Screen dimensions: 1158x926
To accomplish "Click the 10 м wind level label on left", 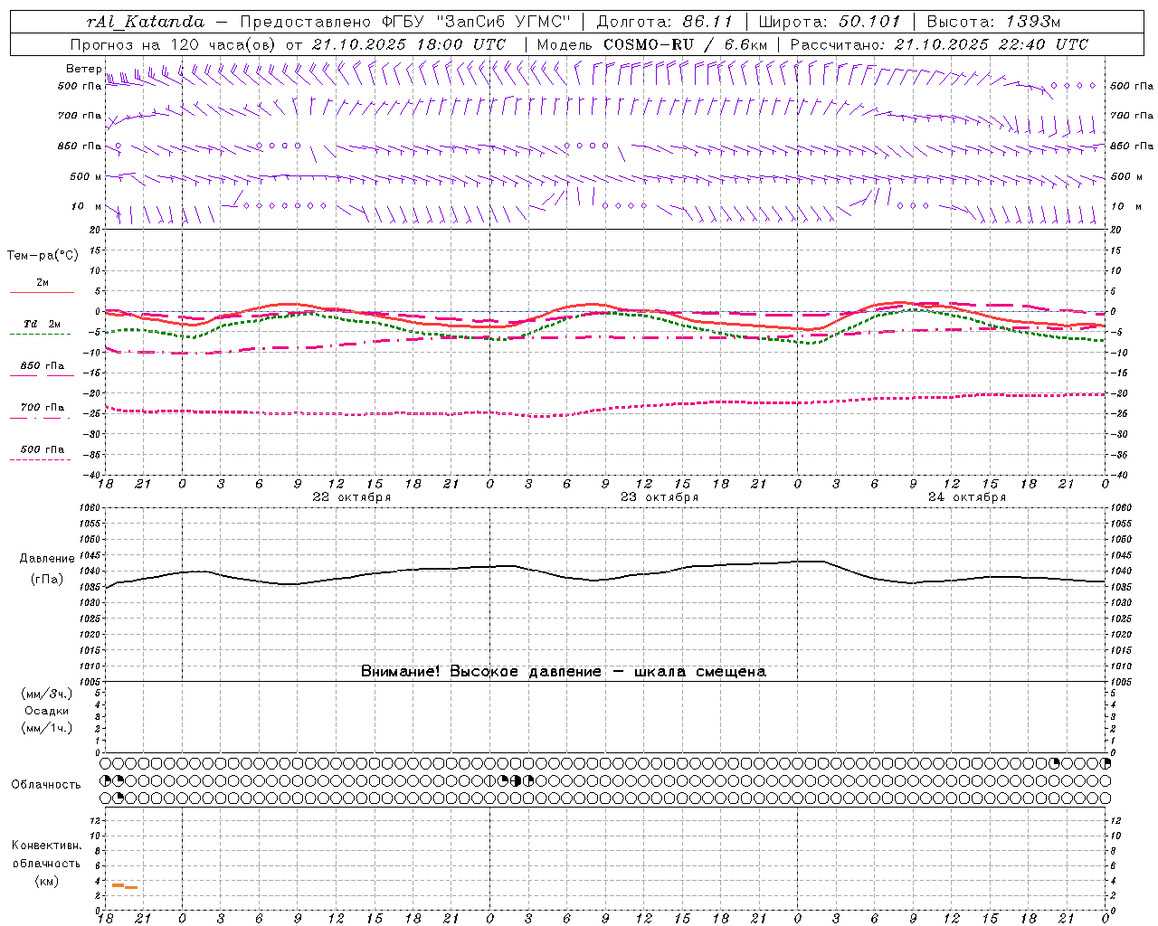I will pos(86,207).
